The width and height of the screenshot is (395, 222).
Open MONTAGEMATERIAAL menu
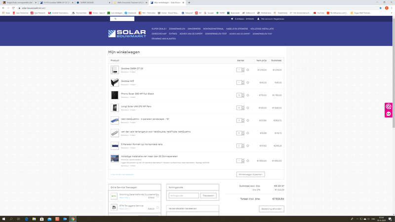point(213,29)
